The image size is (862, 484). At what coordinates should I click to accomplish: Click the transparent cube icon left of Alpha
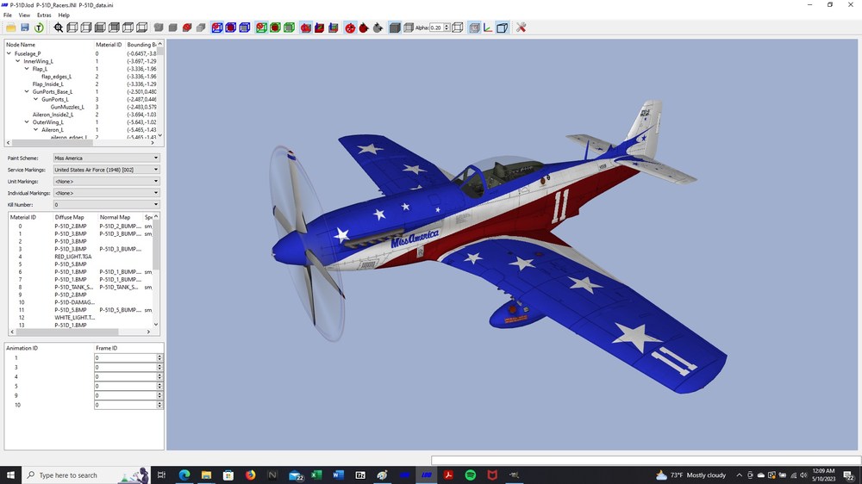(x=409, y=28)
